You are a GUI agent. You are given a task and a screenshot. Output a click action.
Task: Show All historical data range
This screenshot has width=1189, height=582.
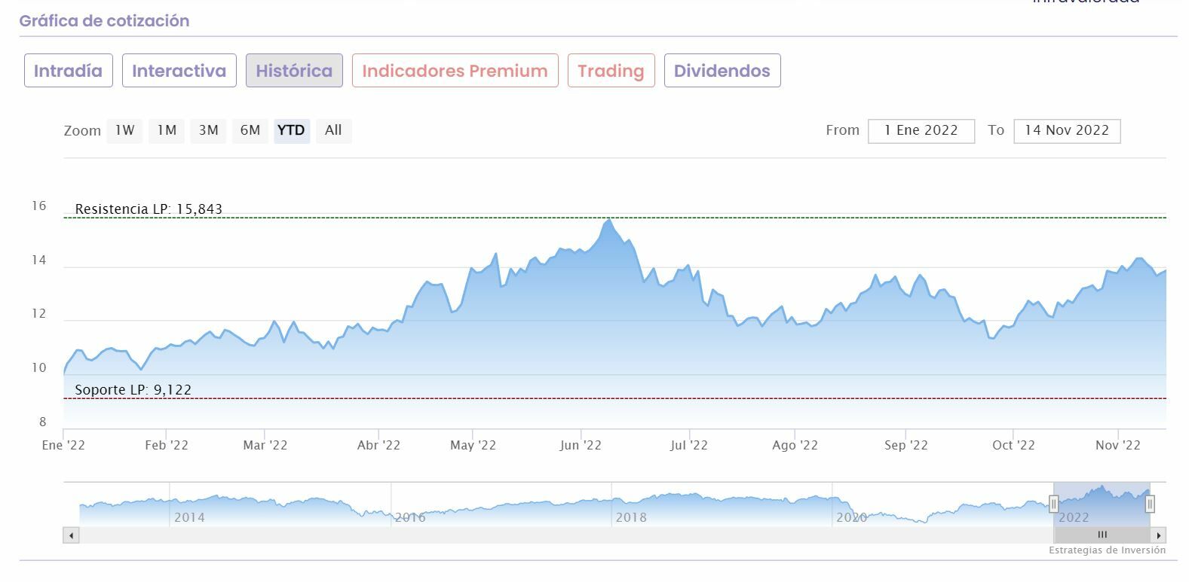pyautogui.click(x=333, y=130)
